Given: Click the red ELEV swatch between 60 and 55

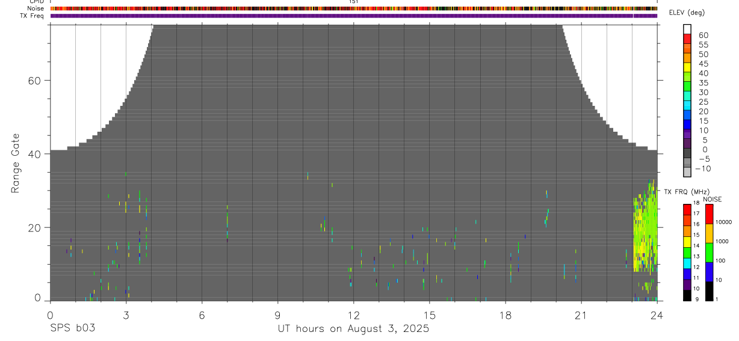Looking at the screenshot, I should point(687,39).
